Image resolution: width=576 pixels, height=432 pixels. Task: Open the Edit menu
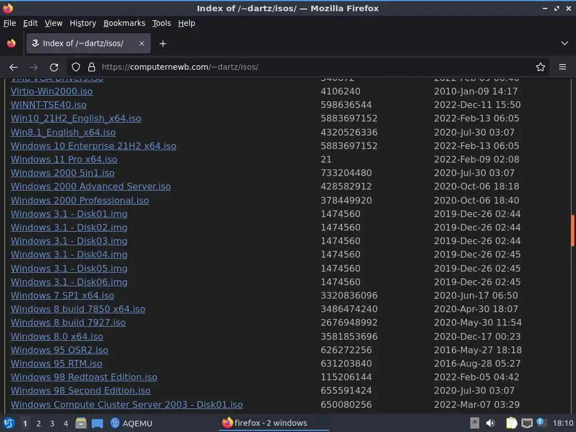pos(30,23)
